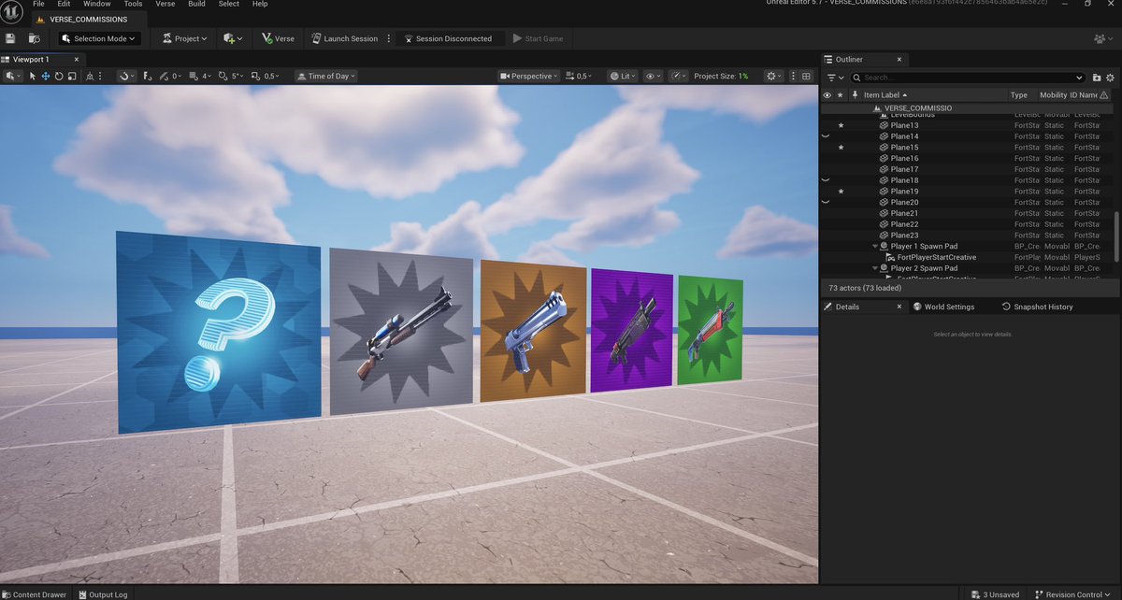Click the Browse content icon next to Save
1122x600 pixels.
coord(35,38)
